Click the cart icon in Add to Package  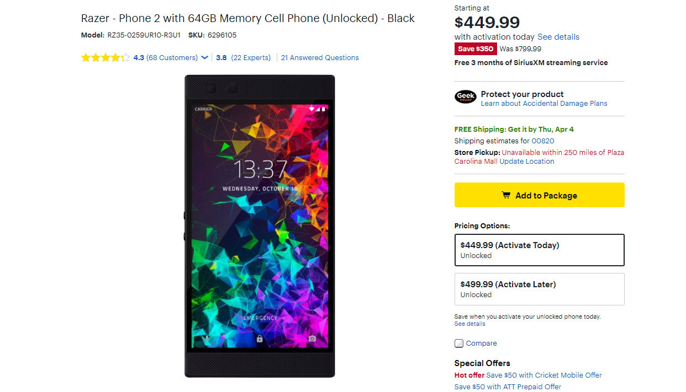(x=506, y=195)
